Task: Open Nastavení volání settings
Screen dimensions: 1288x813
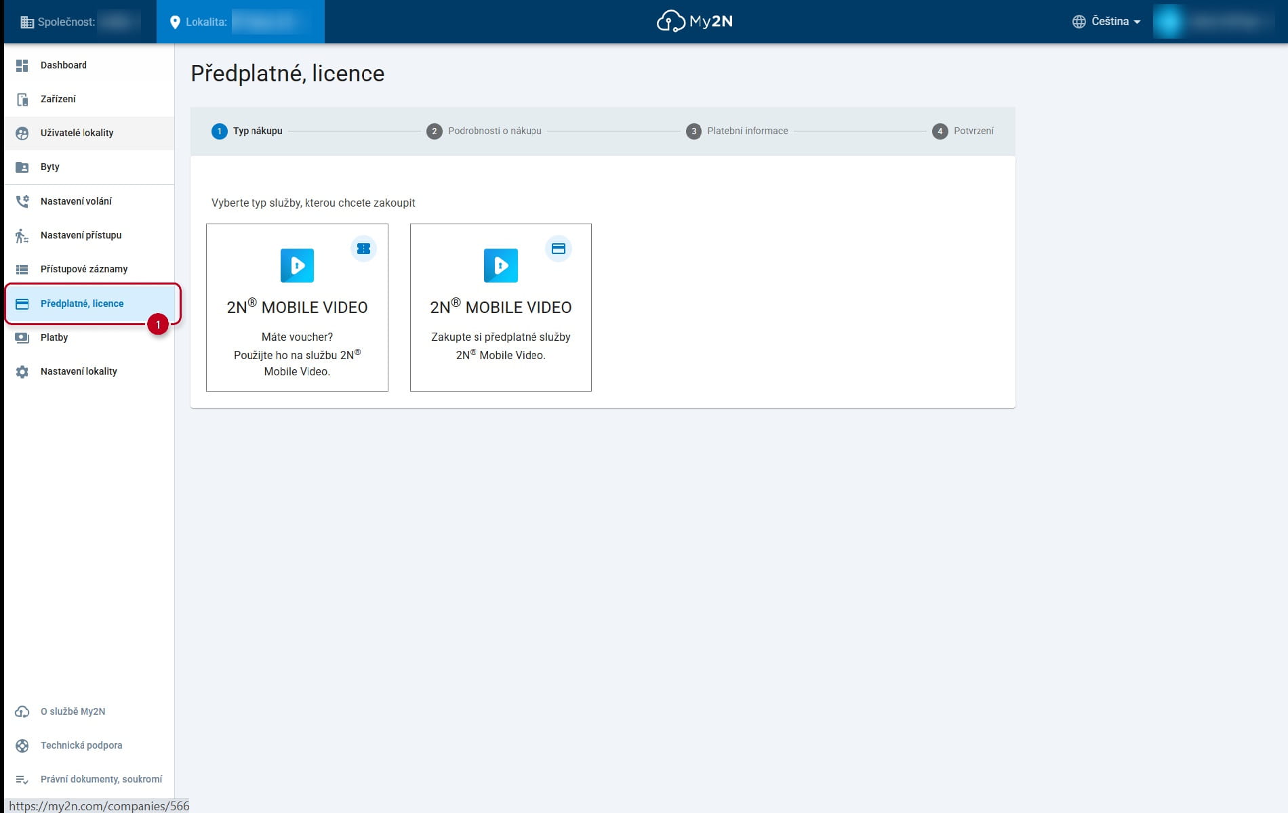Action: click(x=89, y=201)
